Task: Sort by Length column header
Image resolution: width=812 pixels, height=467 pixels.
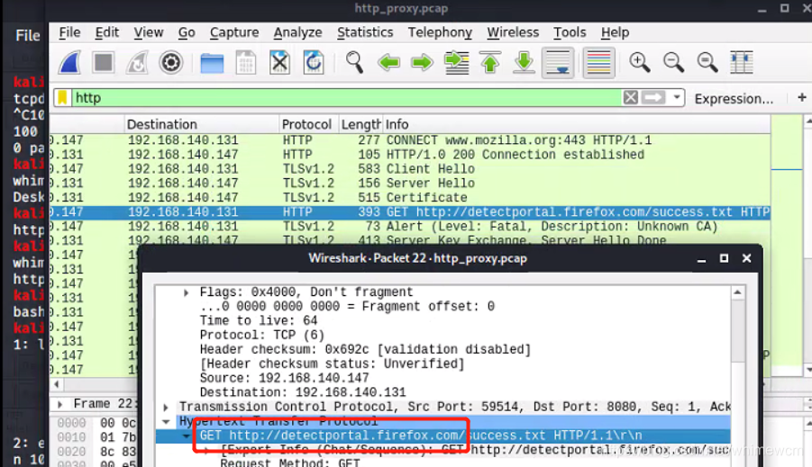Action: [x=360, y=124]
